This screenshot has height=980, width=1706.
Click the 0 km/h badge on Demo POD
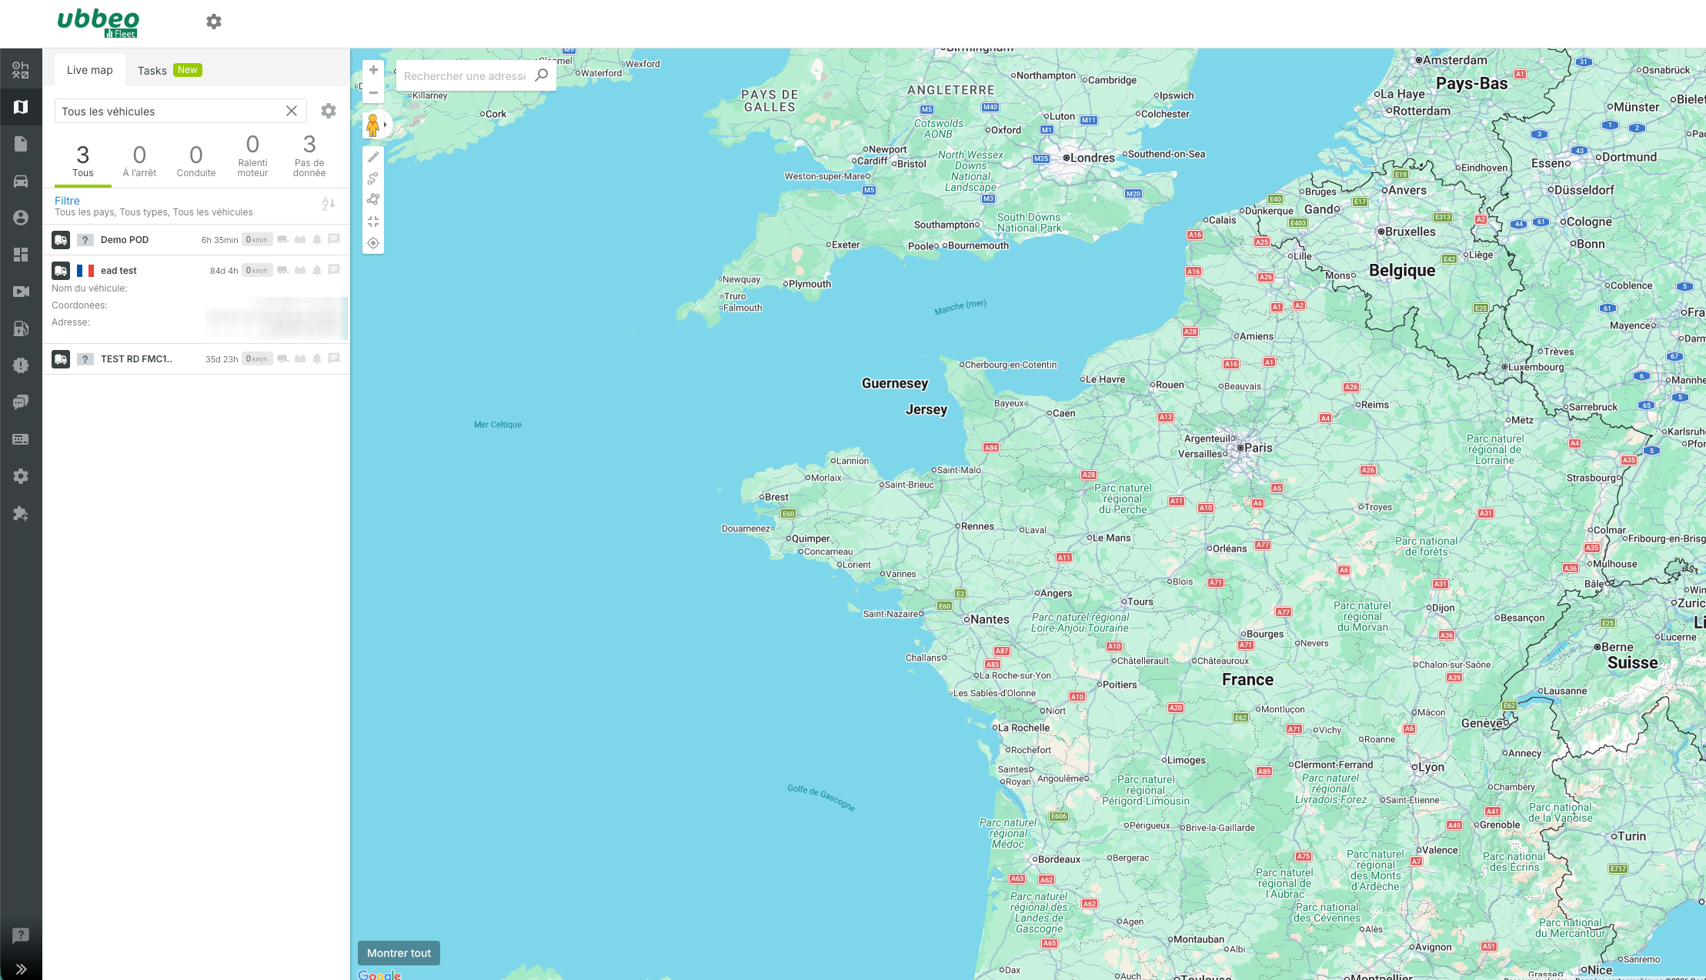coord(257,240)
